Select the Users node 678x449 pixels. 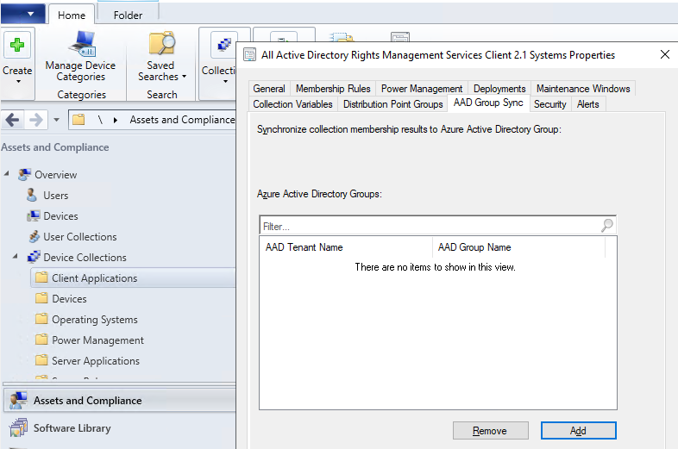[x=55, y=196]
